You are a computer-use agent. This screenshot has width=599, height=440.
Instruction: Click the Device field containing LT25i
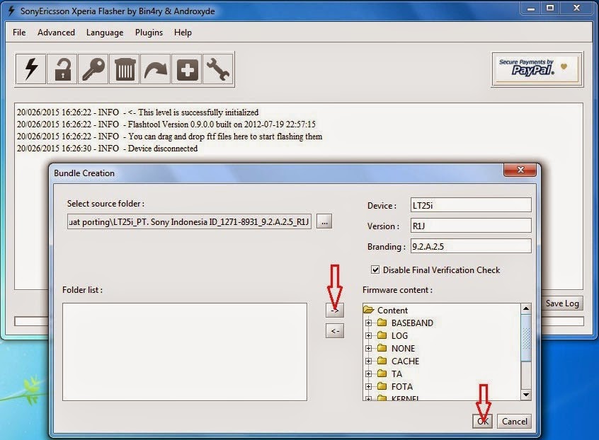point(471,205)
